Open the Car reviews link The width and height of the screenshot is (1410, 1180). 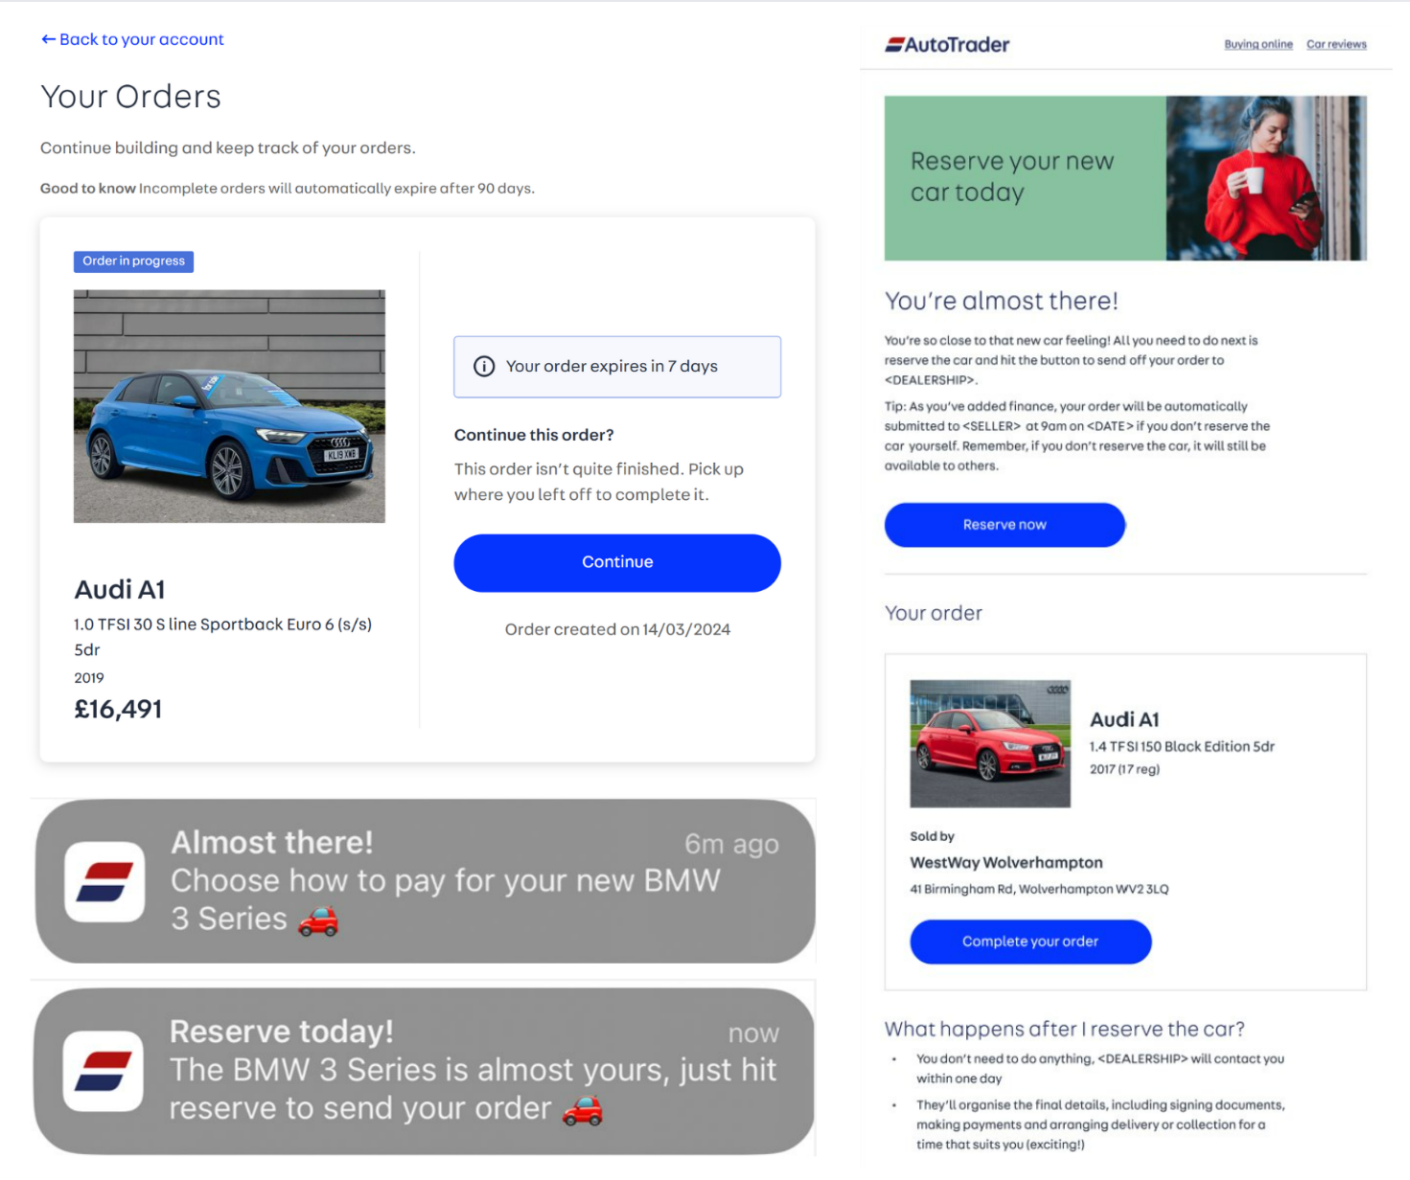point(1336,44)
